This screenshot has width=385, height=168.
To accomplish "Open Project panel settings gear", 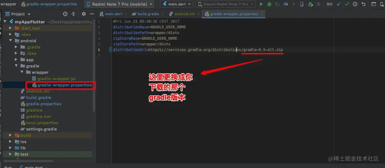I will click(x=84, y=14).
